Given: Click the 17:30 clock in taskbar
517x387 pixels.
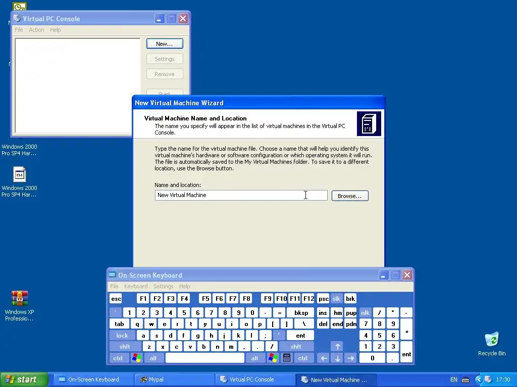Looking at the screenshot, I should point(503,379).
